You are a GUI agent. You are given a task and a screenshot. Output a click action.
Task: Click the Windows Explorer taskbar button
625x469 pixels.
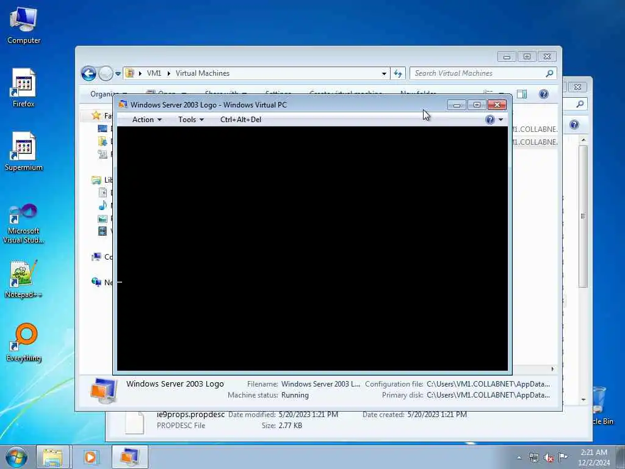[x=52, y=457]
